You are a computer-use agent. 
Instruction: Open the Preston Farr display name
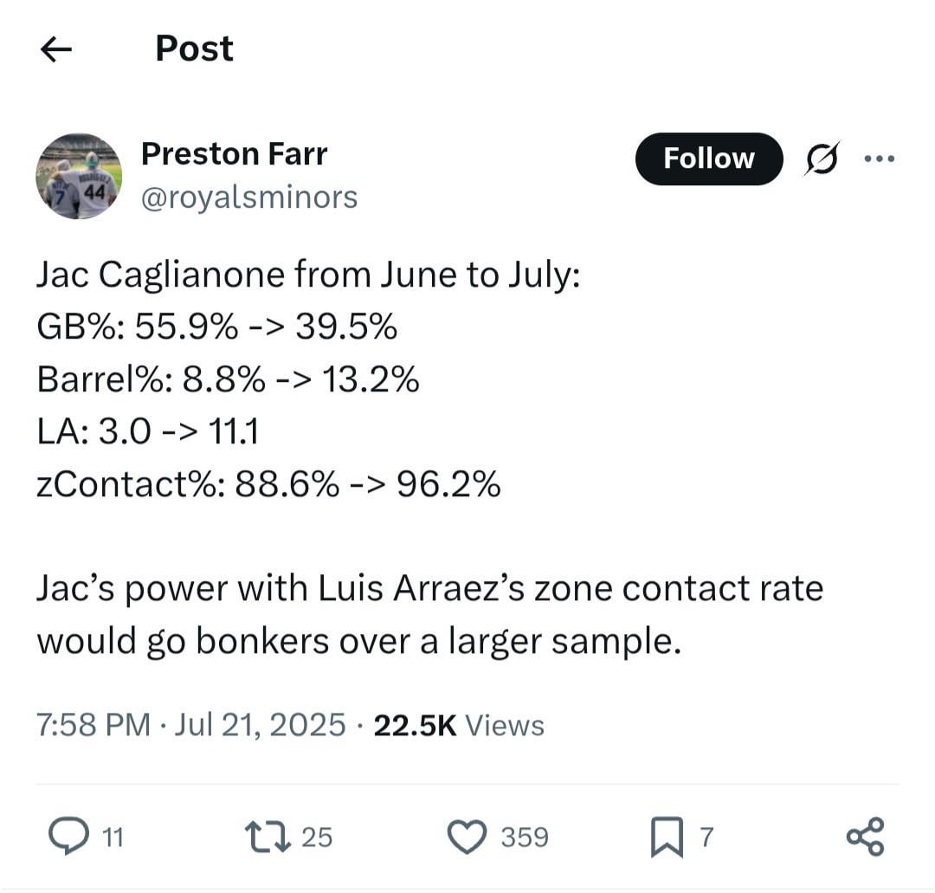click(234, 154)
